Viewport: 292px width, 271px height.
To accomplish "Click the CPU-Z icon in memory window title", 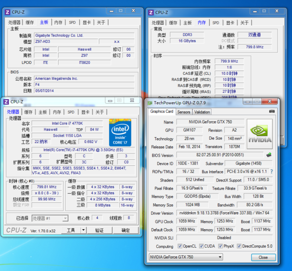I will click(x=151, y=13).
